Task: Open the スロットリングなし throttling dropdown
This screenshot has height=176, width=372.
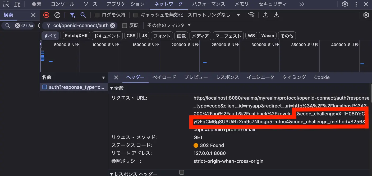Action: pyautogui.click(x=214, y=15)
